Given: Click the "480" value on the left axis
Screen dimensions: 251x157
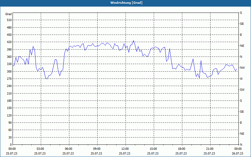Looking at the screenshot, I should 9,27.
